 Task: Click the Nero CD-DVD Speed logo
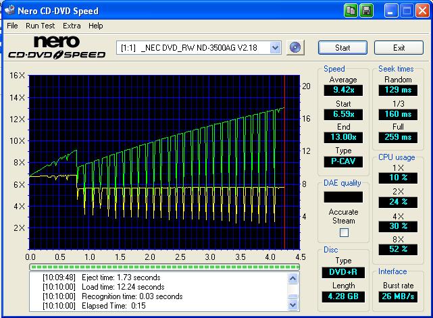click(57, 47)
